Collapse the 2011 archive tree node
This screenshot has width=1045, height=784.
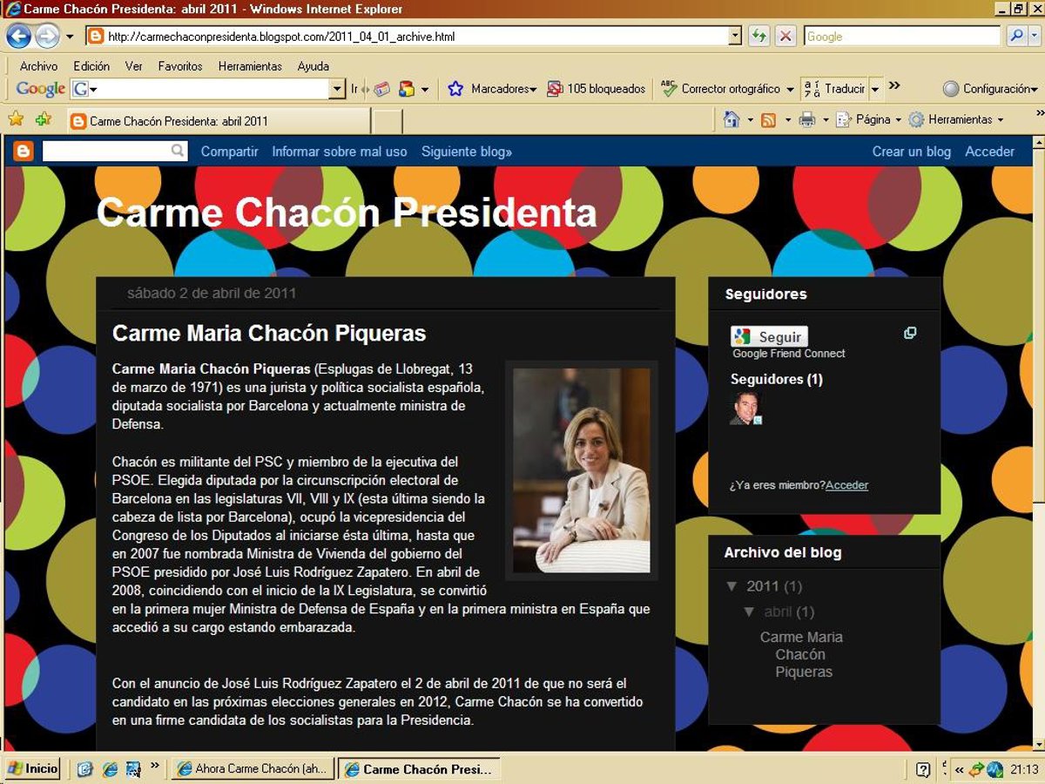point(731,586)
